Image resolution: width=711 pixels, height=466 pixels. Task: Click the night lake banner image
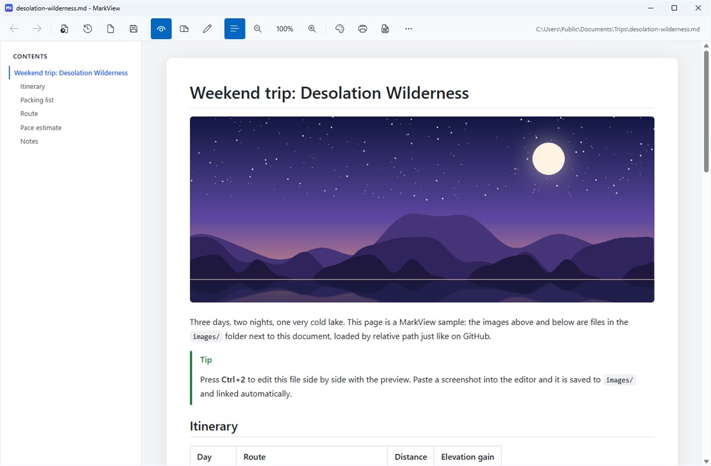(422, 209)
